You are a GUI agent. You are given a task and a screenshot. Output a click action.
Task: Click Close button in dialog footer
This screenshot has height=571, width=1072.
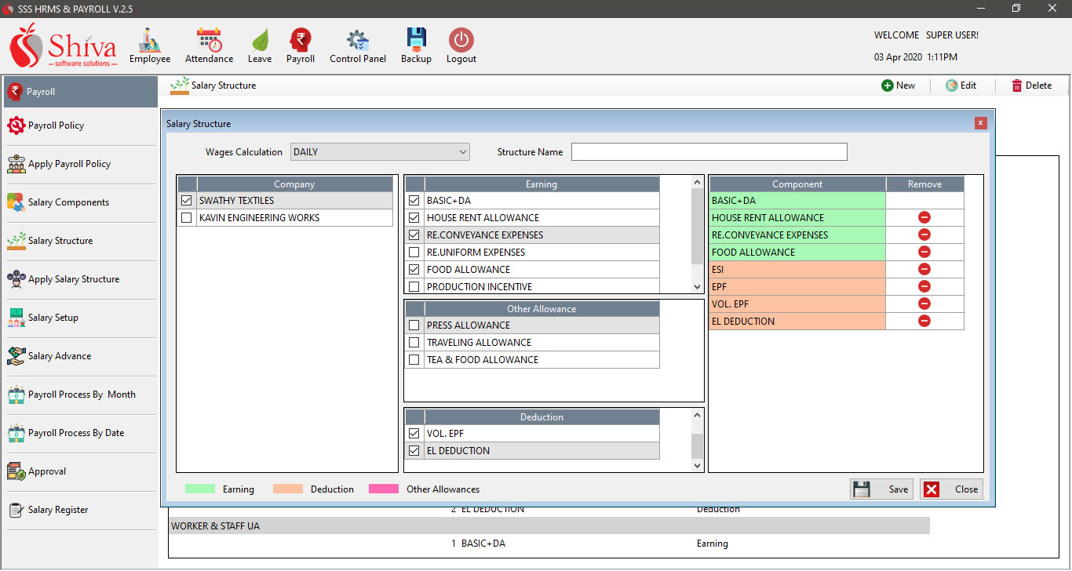[x=951, y=489]
